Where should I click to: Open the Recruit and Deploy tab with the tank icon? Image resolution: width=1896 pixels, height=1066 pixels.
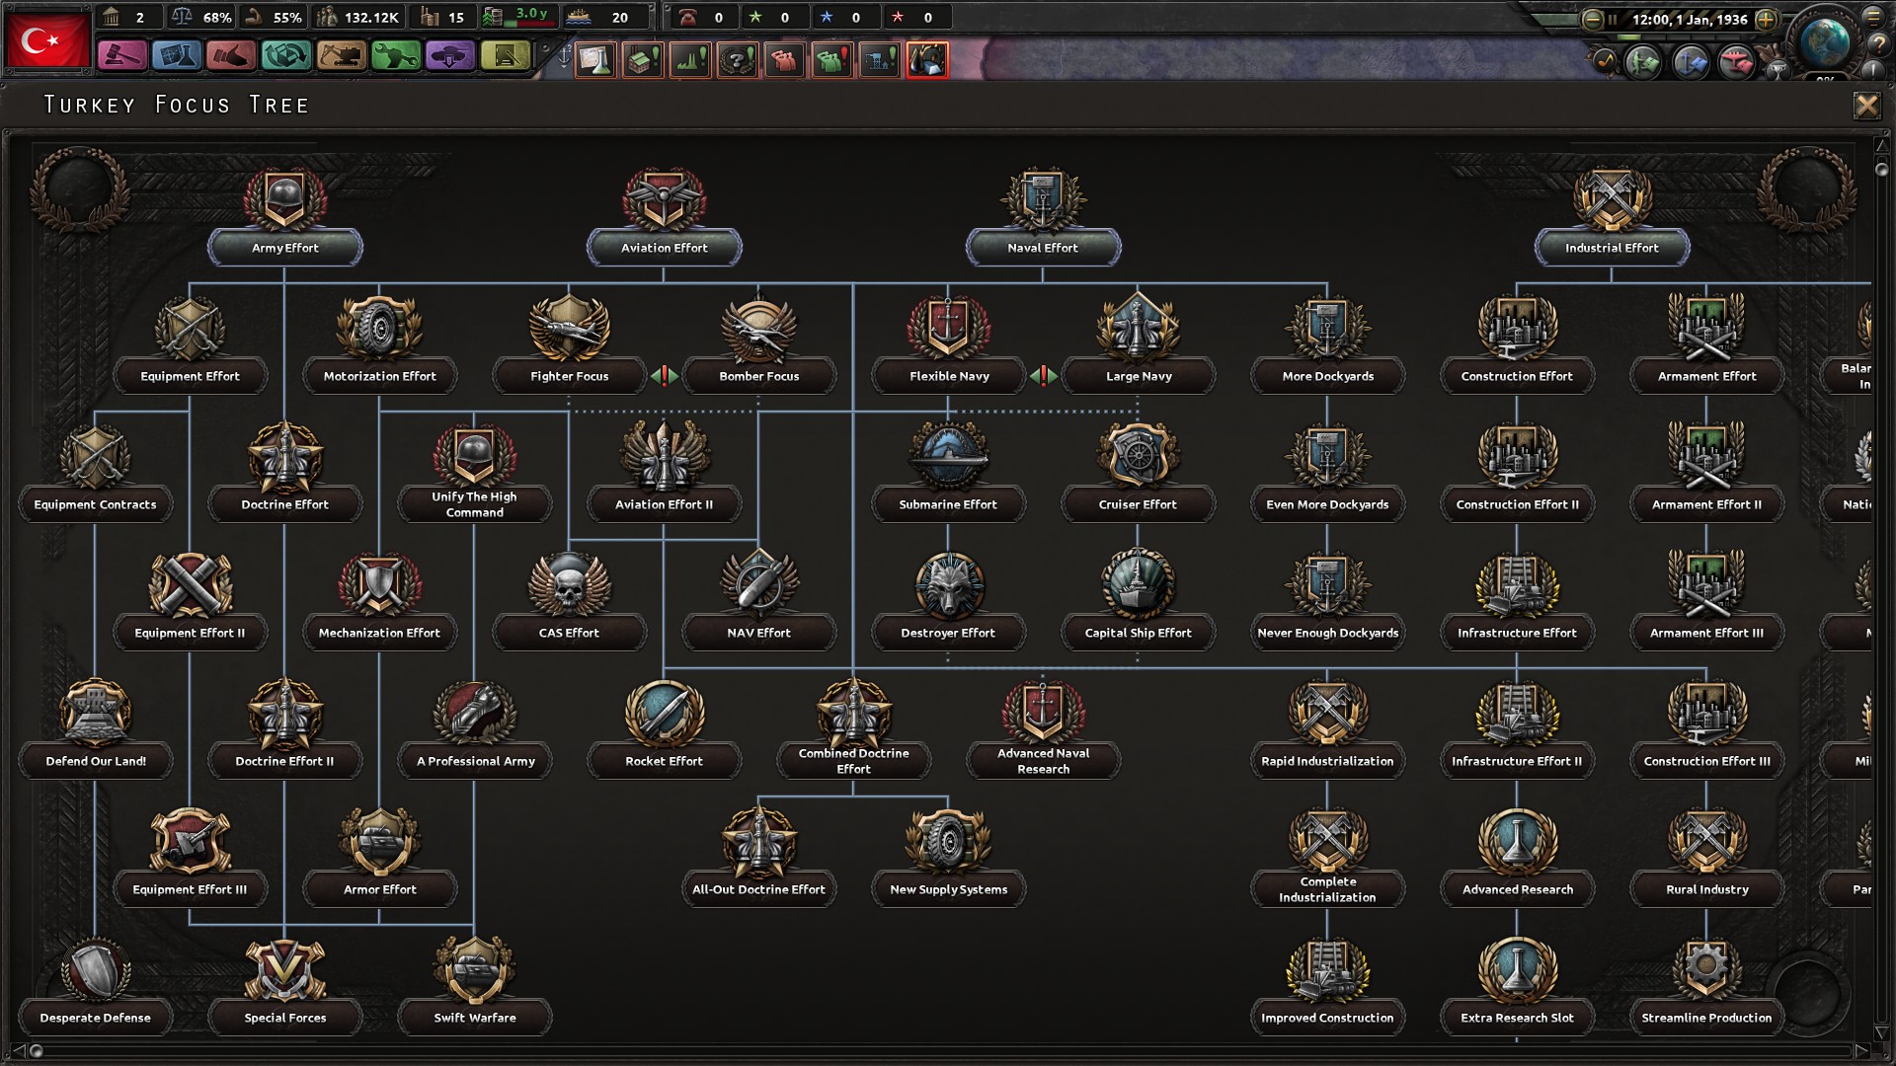coord(449,56)
